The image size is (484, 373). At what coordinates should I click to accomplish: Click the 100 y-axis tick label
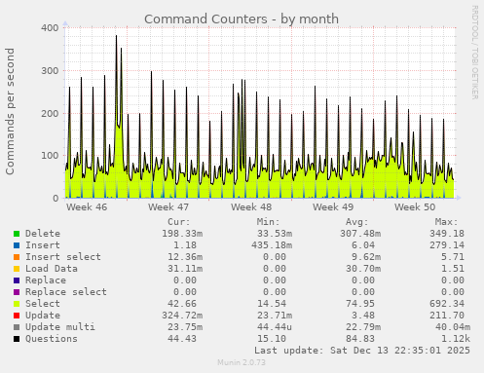point(50,156)
